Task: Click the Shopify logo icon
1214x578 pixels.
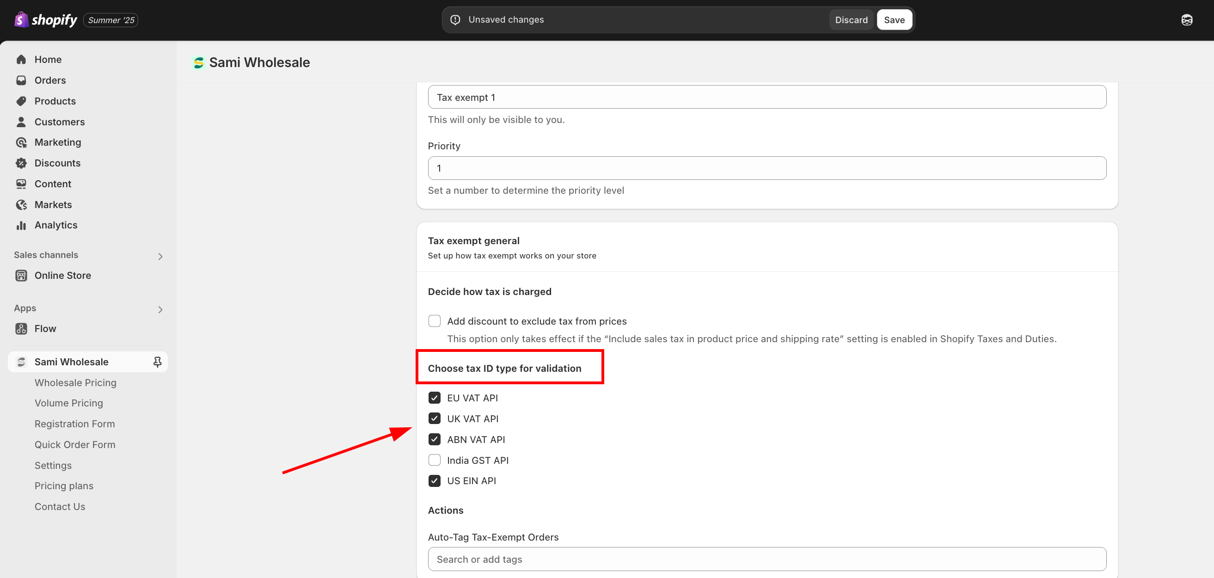Action: click(x=21, y=20)
